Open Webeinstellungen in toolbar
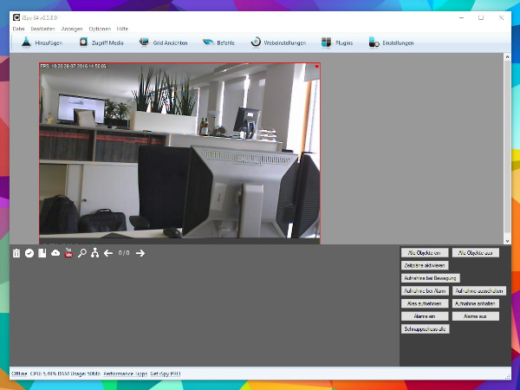520x390 pixels. coord(278,42)
